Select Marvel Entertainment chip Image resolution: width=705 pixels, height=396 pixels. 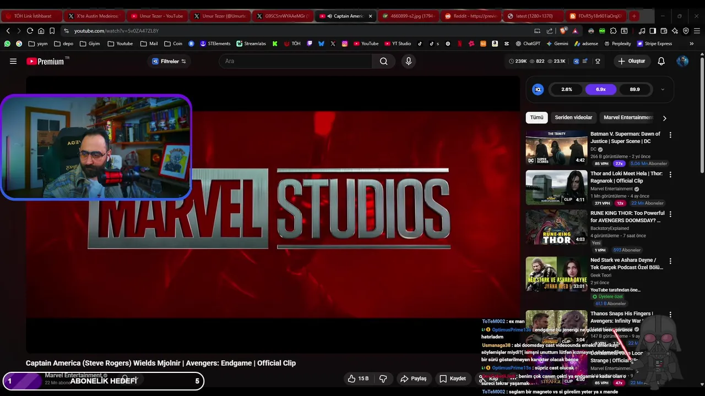(628, 117)
